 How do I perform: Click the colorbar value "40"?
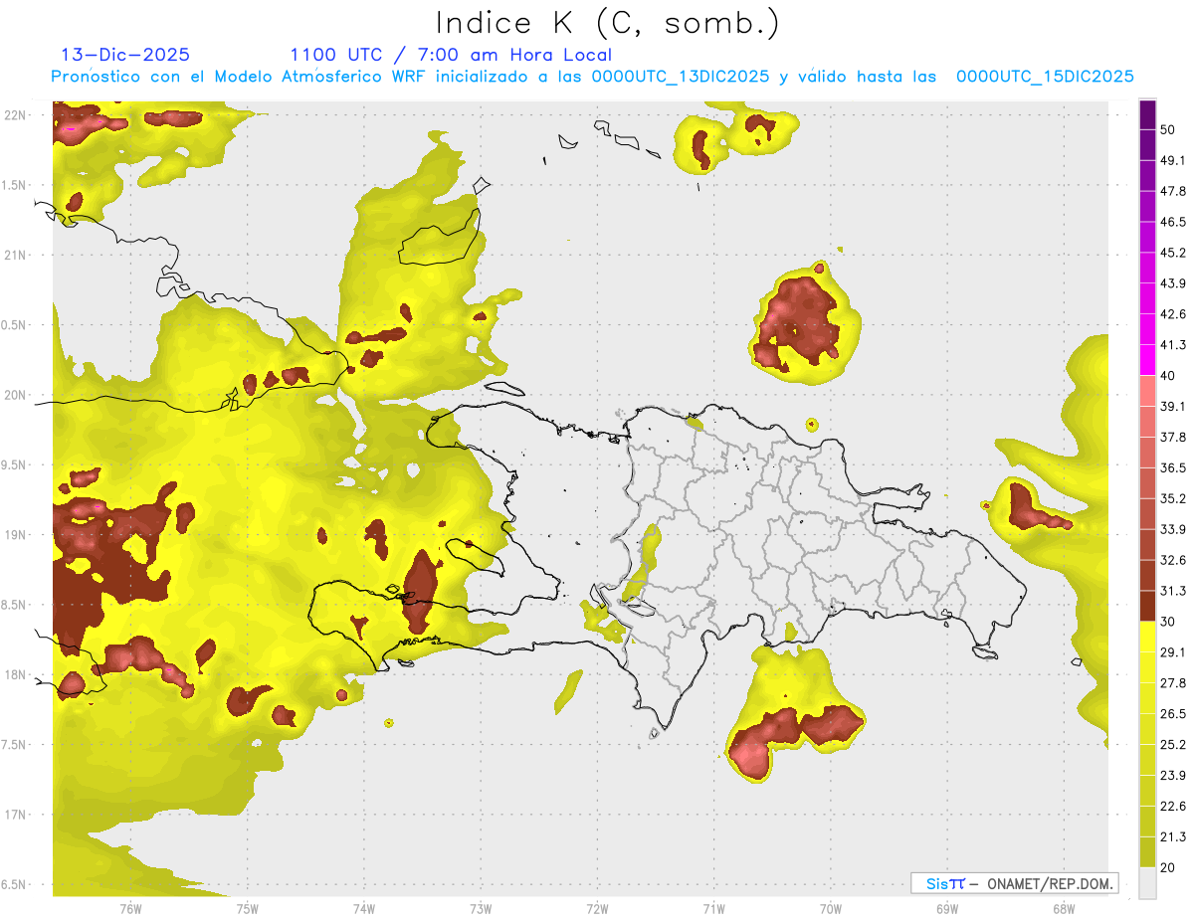point(1168,375)
